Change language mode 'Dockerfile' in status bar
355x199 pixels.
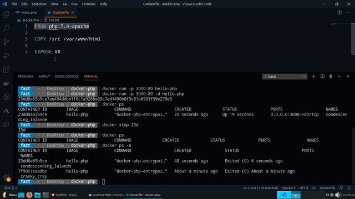pos(327,188)
